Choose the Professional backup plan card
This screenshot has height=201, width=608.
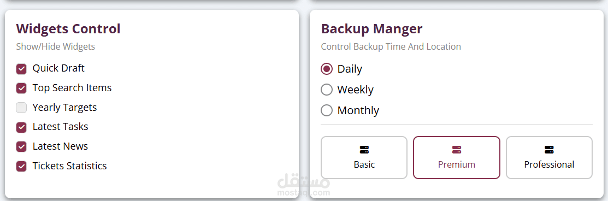(x=549, y=157)
